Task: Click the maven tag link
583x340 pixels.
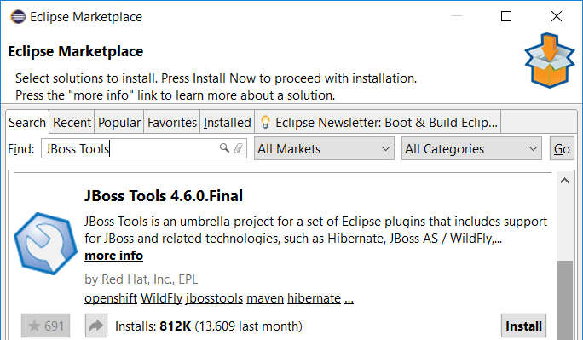Action: [265, 298]
